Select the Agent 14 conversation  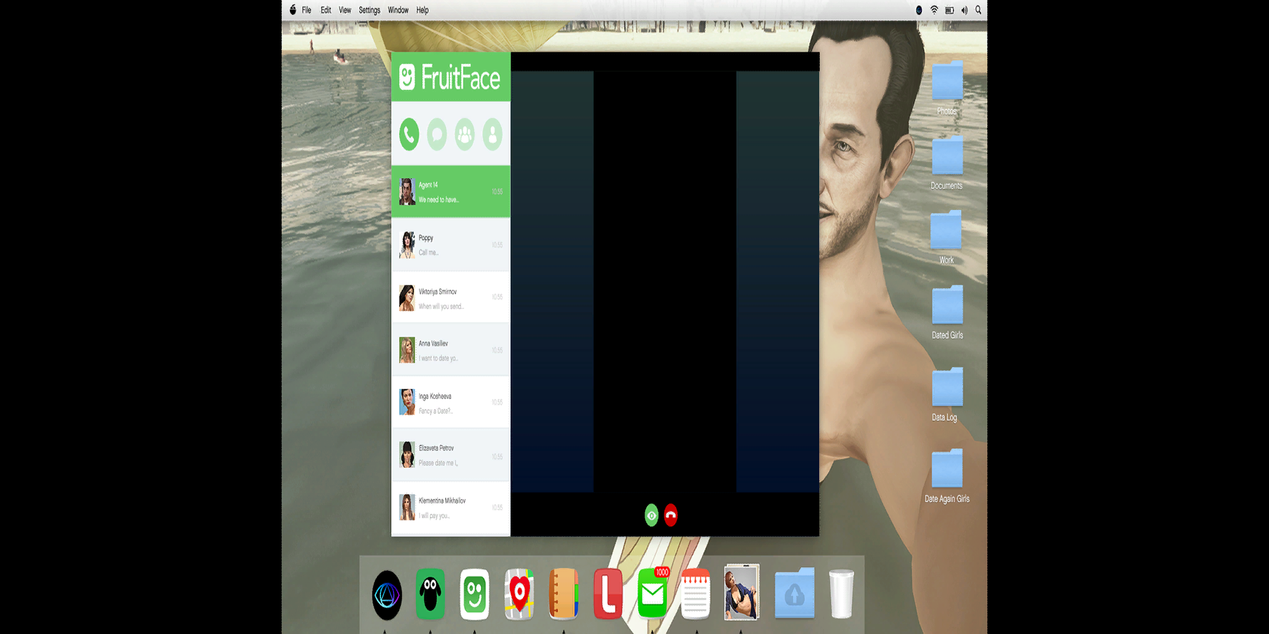coord(450,191)
